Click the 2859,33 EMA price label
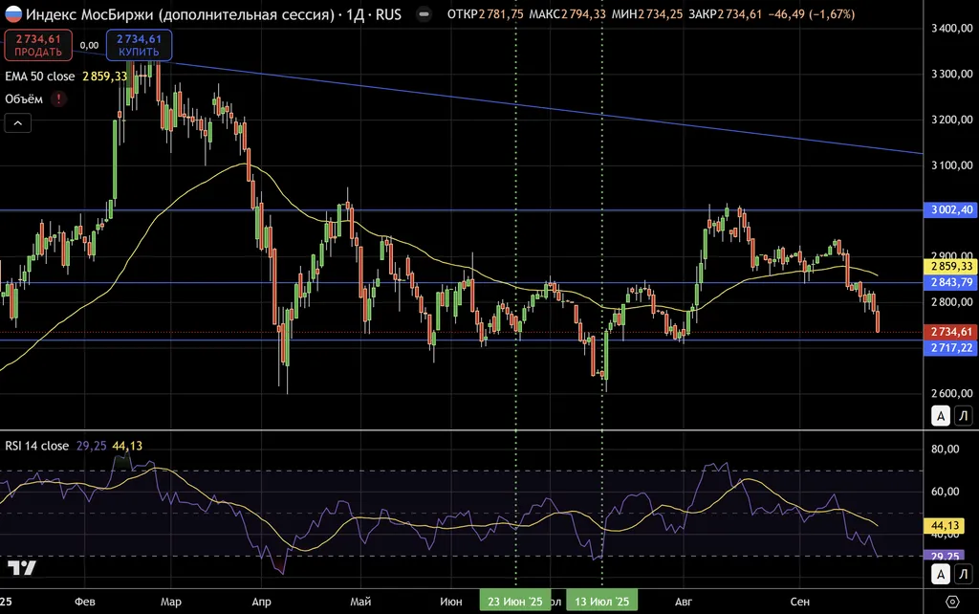The height and width of the screenshot is (614, 979). click(950, 266)
